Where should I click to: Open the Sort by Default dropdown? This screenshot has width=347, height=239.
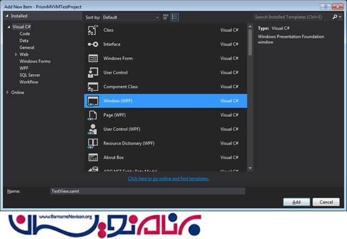point(131,17)
